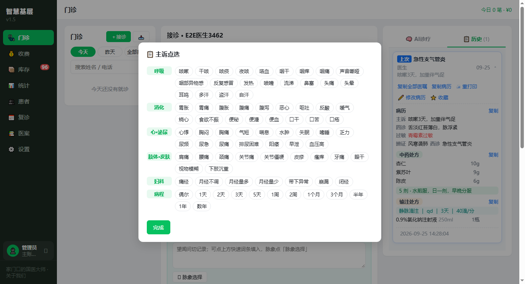
Task: Click the 管理员 user avatar
Action: tap(13, 251)
